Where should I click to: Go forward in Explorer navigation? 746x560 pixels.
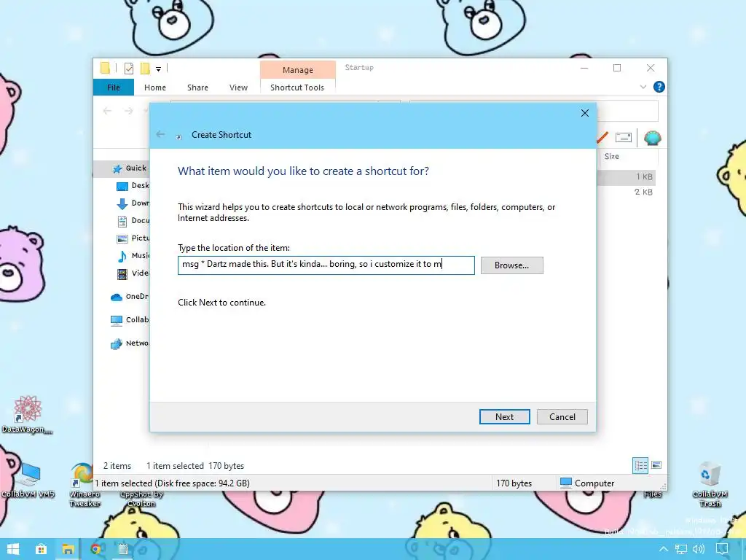pos(128,111)
